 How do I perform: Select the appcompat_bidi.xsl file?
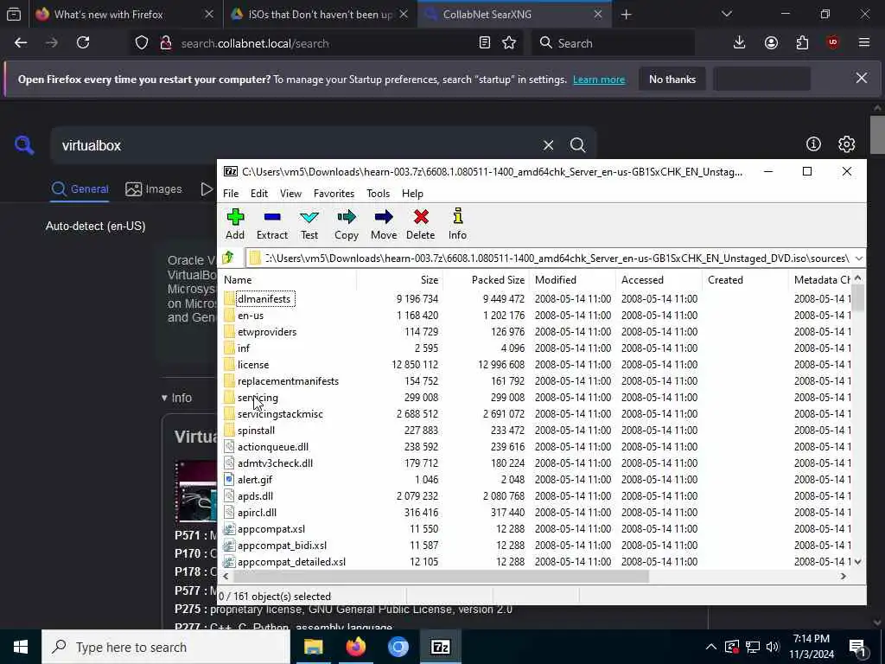(x=282, y=546)
